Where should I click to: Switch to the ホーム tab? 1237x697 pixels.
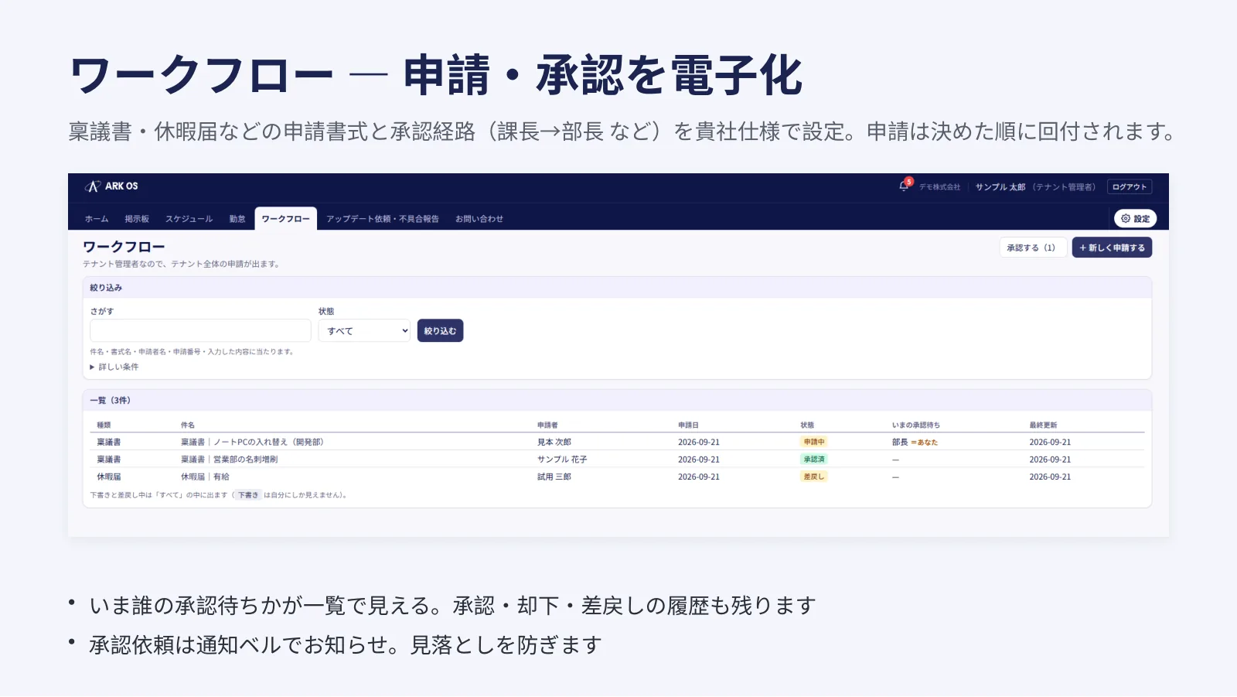[x=97, y=219]
